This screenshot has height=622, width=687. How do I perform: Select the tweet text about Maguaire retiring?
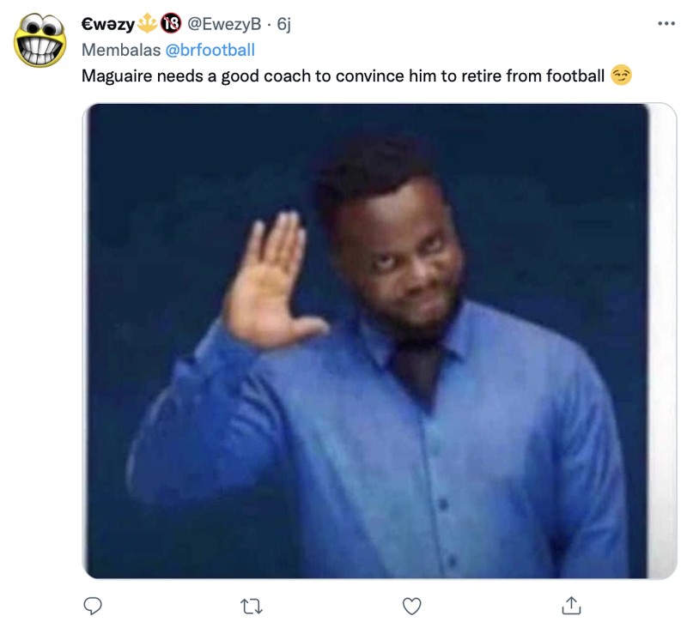343,75
